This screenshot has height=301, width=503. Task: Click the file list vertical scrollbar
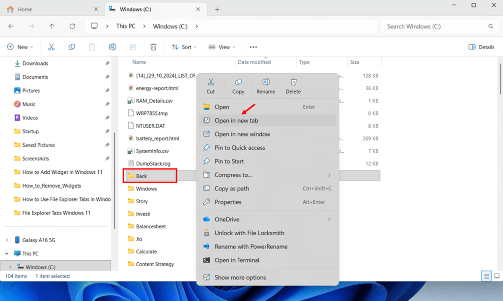(x=500, y=79)
